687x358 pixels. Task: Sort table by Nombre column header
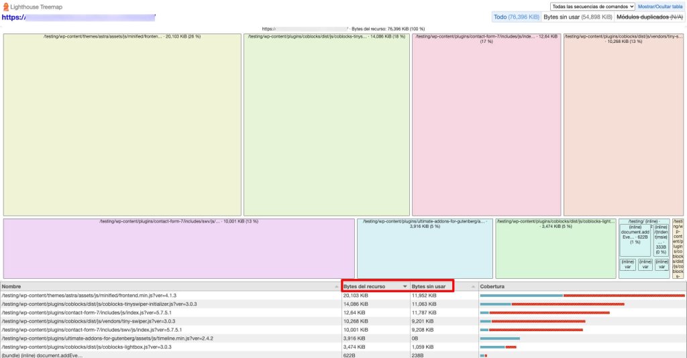click(170, 287)
